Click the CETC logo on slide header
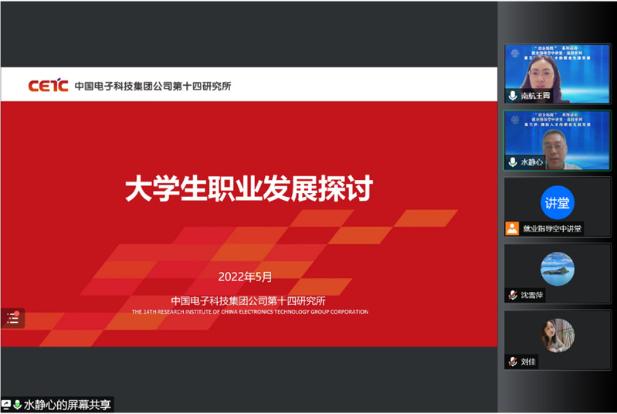This screenshot has width=617, height=414. [48, 85]
